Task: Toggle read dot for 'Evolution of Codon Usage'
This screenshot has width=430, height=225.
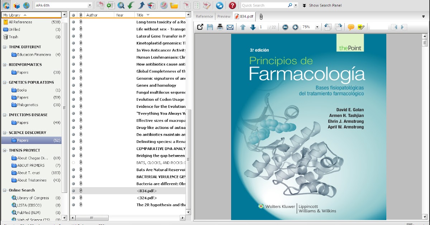Action: click(73, 99)
